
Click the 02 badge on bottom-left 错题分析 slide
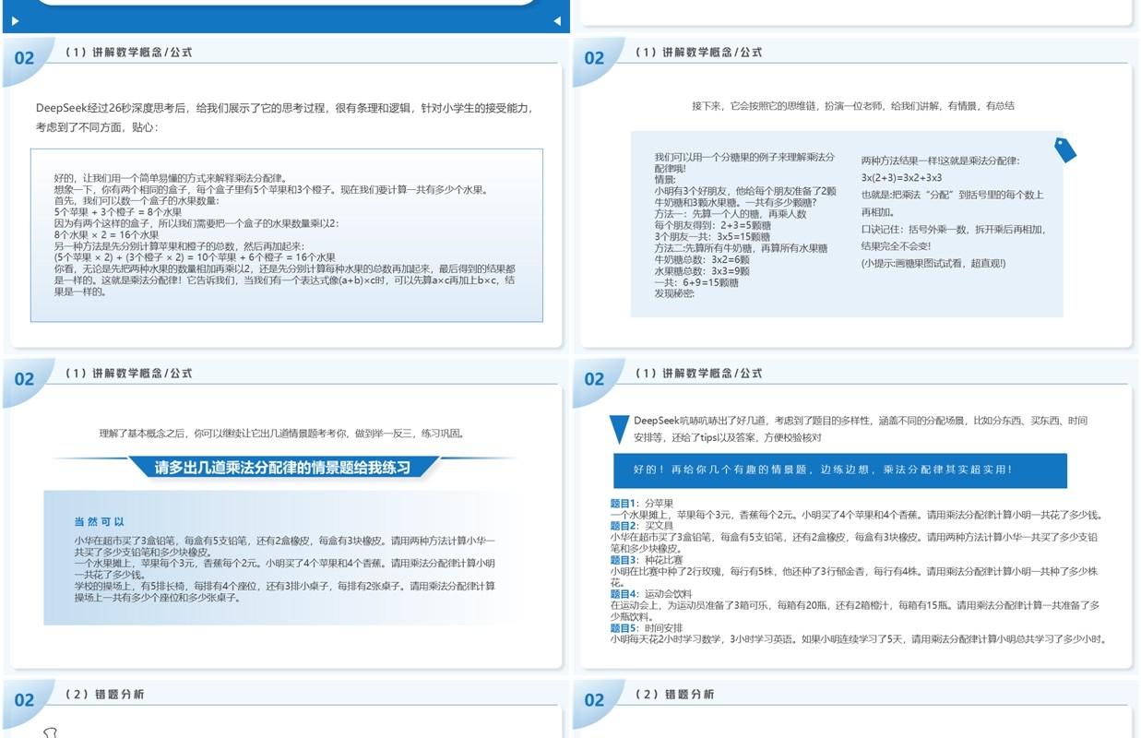[x=25, y=700]
